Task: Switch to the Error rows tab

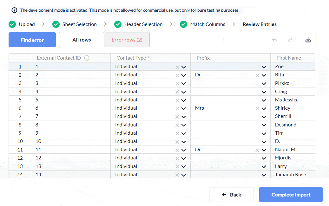Action: [x=127, y=40]
